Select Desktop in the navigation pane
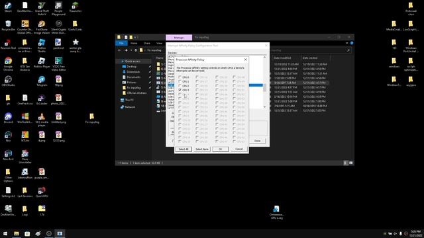This screenshot has height=238, width=424. click(131, 66)
